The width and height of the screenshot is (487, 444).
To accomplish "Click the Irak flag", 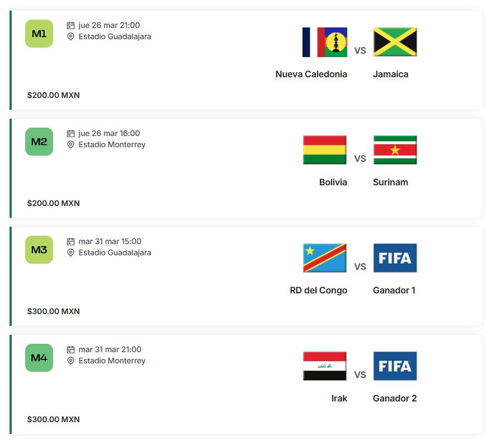I will click(x=325, y=366).
